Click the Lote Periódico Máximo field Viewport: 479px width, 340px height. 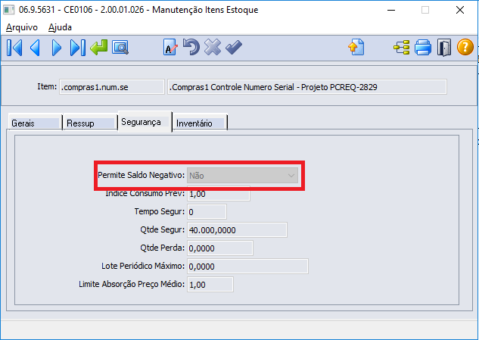(x=247, y=267)
